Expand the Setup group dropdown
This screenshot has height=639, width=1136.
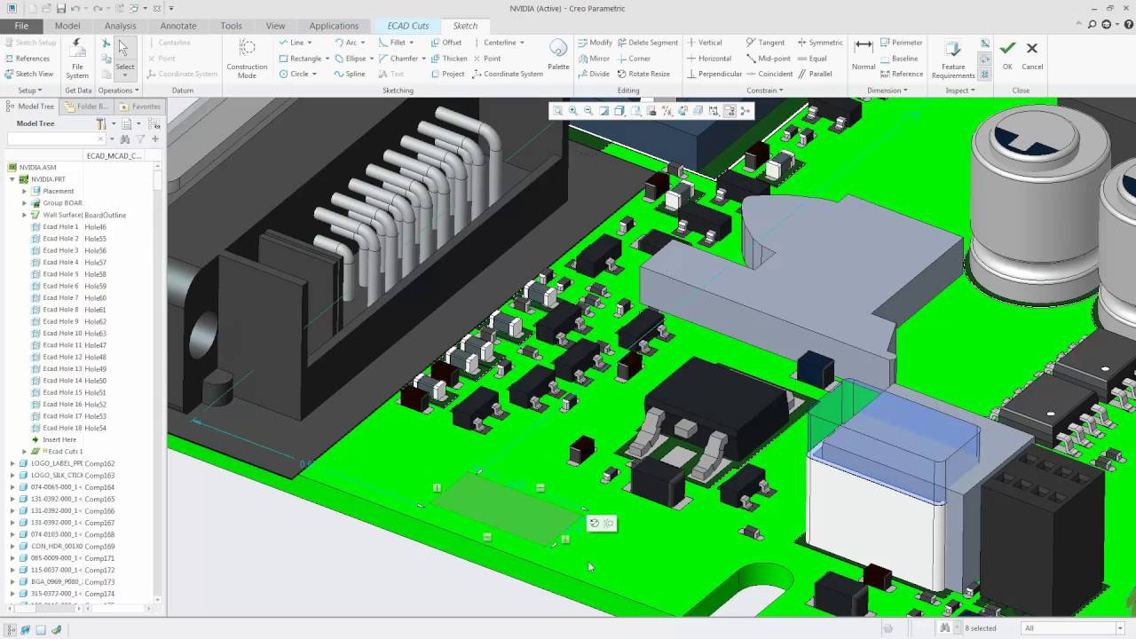pyautogui.click(x=30, y=91)
